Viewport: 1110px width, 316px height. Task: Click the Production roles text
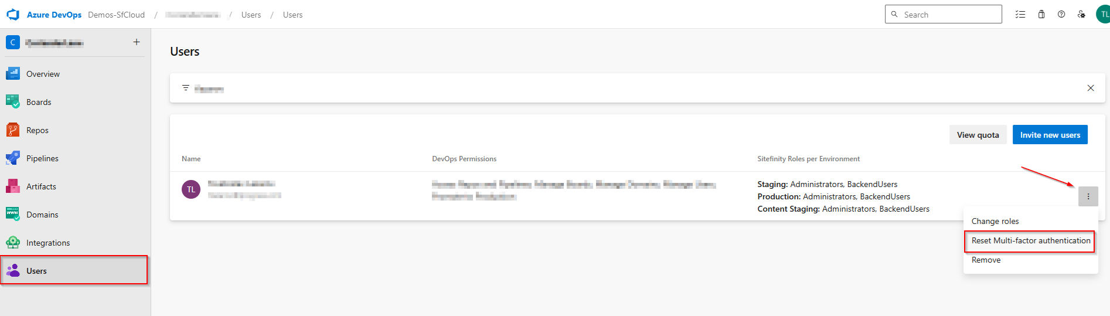pyautogui.click(x=833, y=196)
